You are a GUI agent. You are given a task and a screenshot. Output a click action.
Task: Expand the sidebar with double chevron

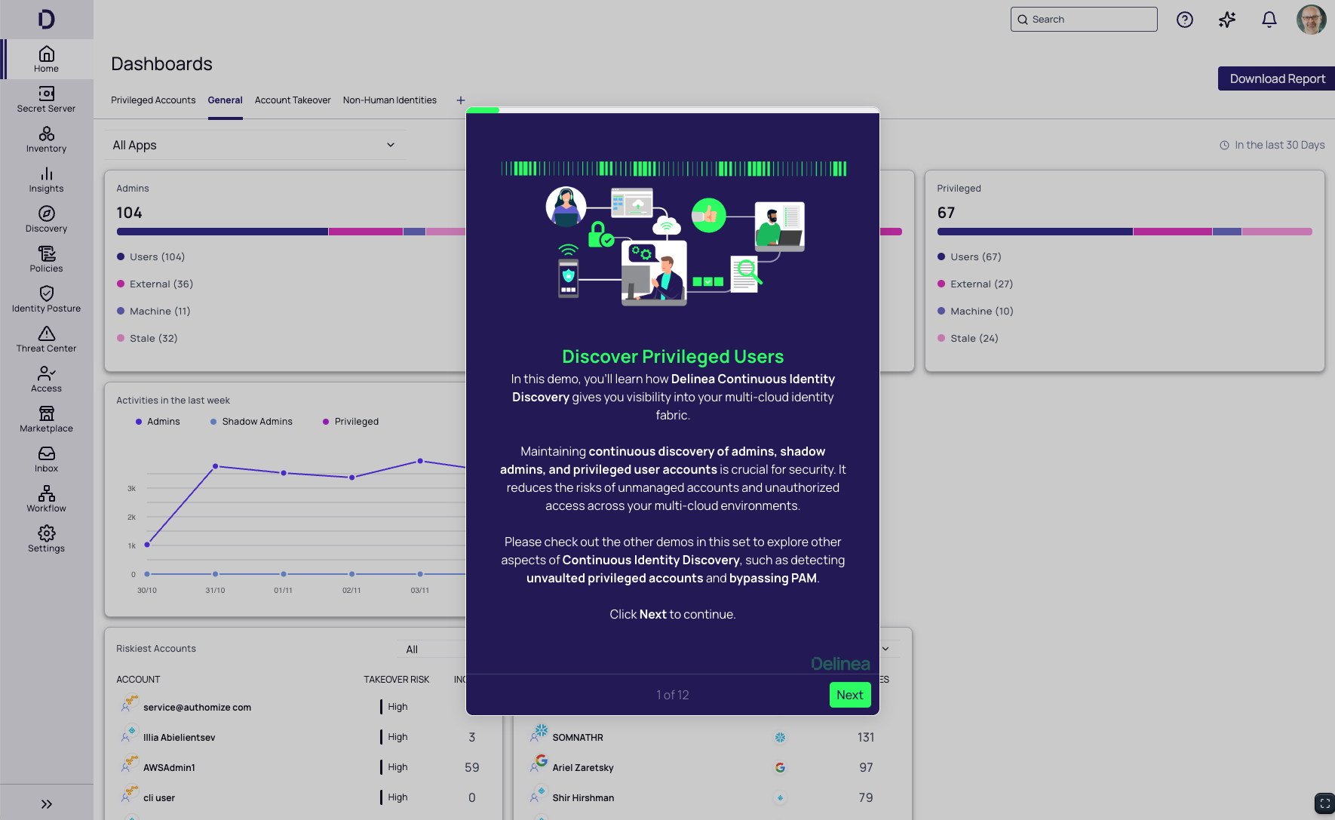46,804
